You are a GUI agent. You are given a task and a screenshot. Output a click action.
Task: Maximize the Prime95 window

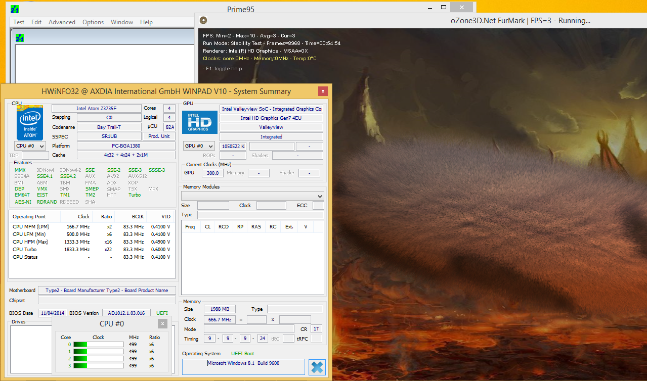pyautogui.click(x=444, y=7)
